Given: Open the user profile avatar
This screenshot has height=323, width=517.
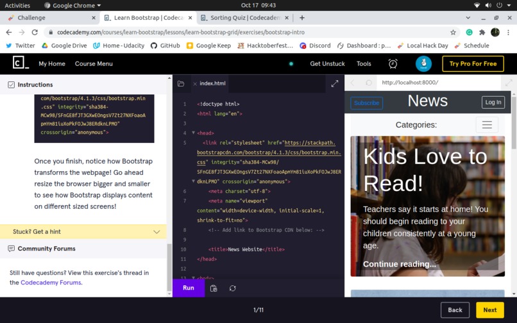Looking at the screenshot, I should click(423, 63).
